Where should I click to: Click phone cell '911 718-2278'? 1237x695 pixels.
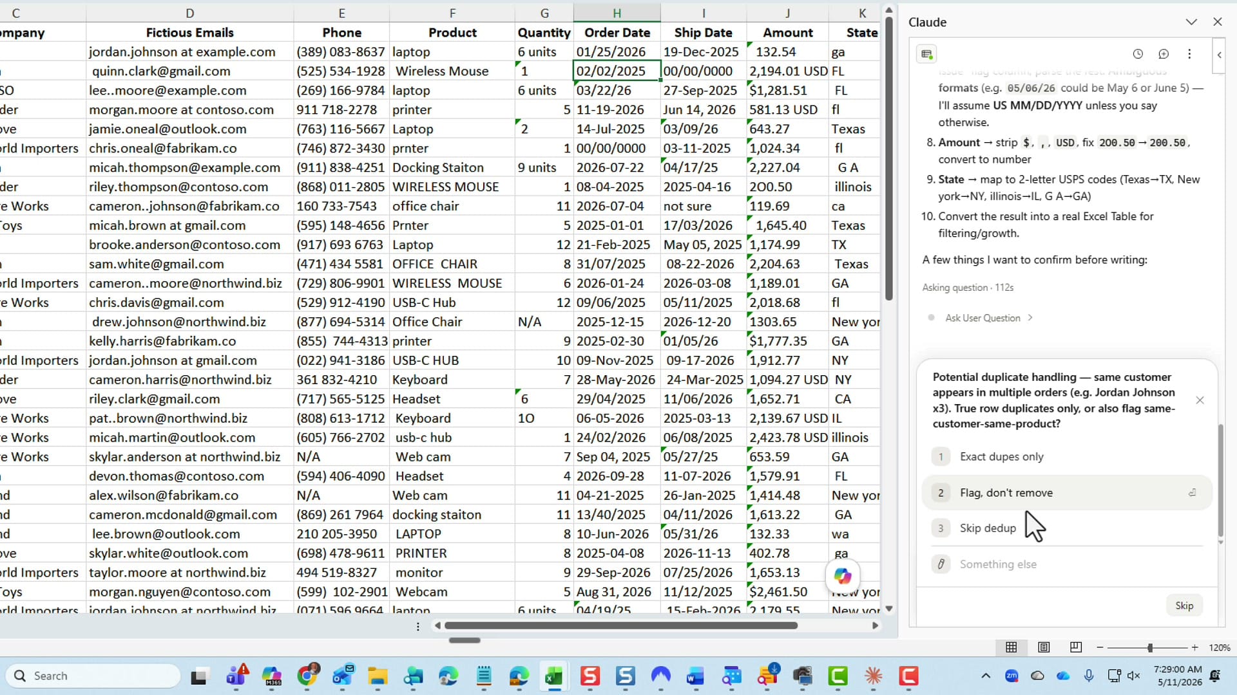341,110
